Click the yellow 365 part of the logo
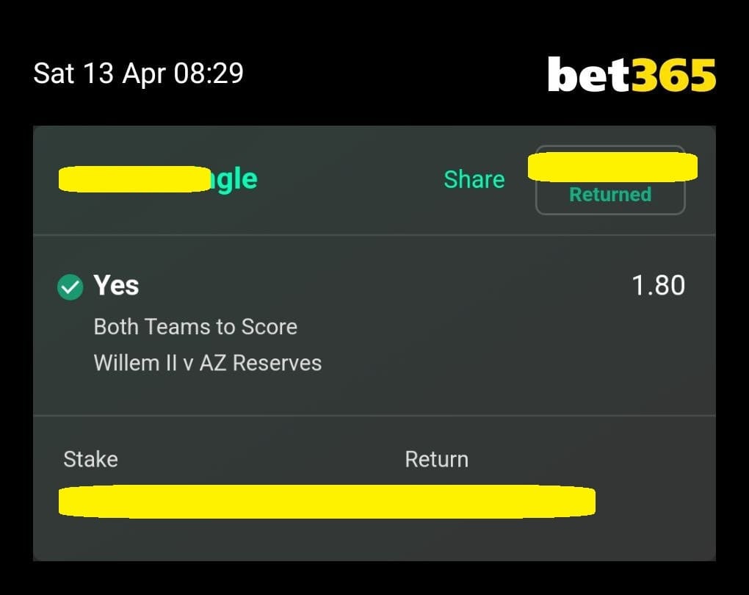This screenshot has width=749, height=595. tap(674, 75)
